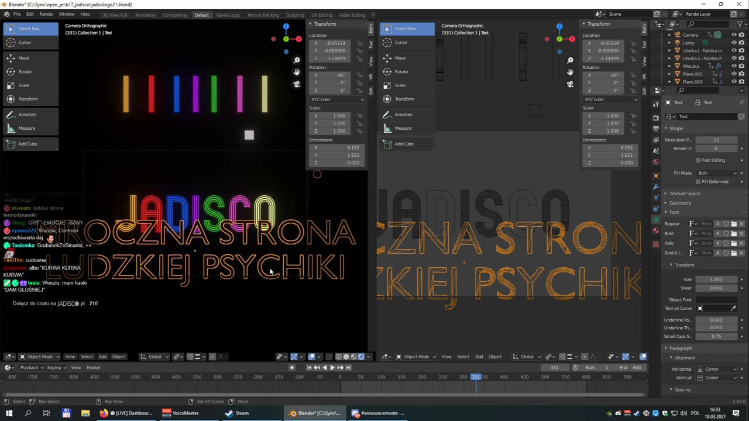749x421 pixels.
Task: Disable Plane.001 in renders
Action: (x=741, y=74)
